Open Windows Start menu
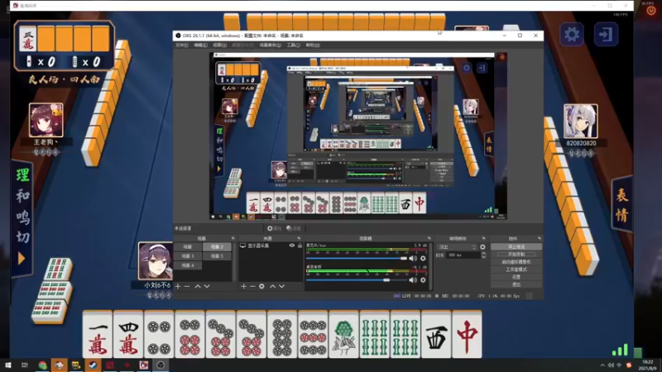This screenshot has width=662, height=372. click(8, 365)
